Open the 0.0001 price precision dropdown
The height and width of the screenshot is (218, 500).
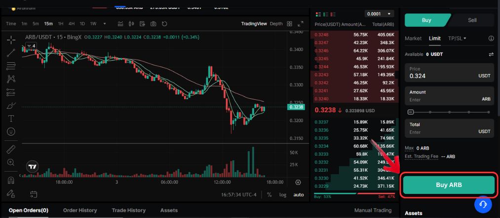[379, 14]
